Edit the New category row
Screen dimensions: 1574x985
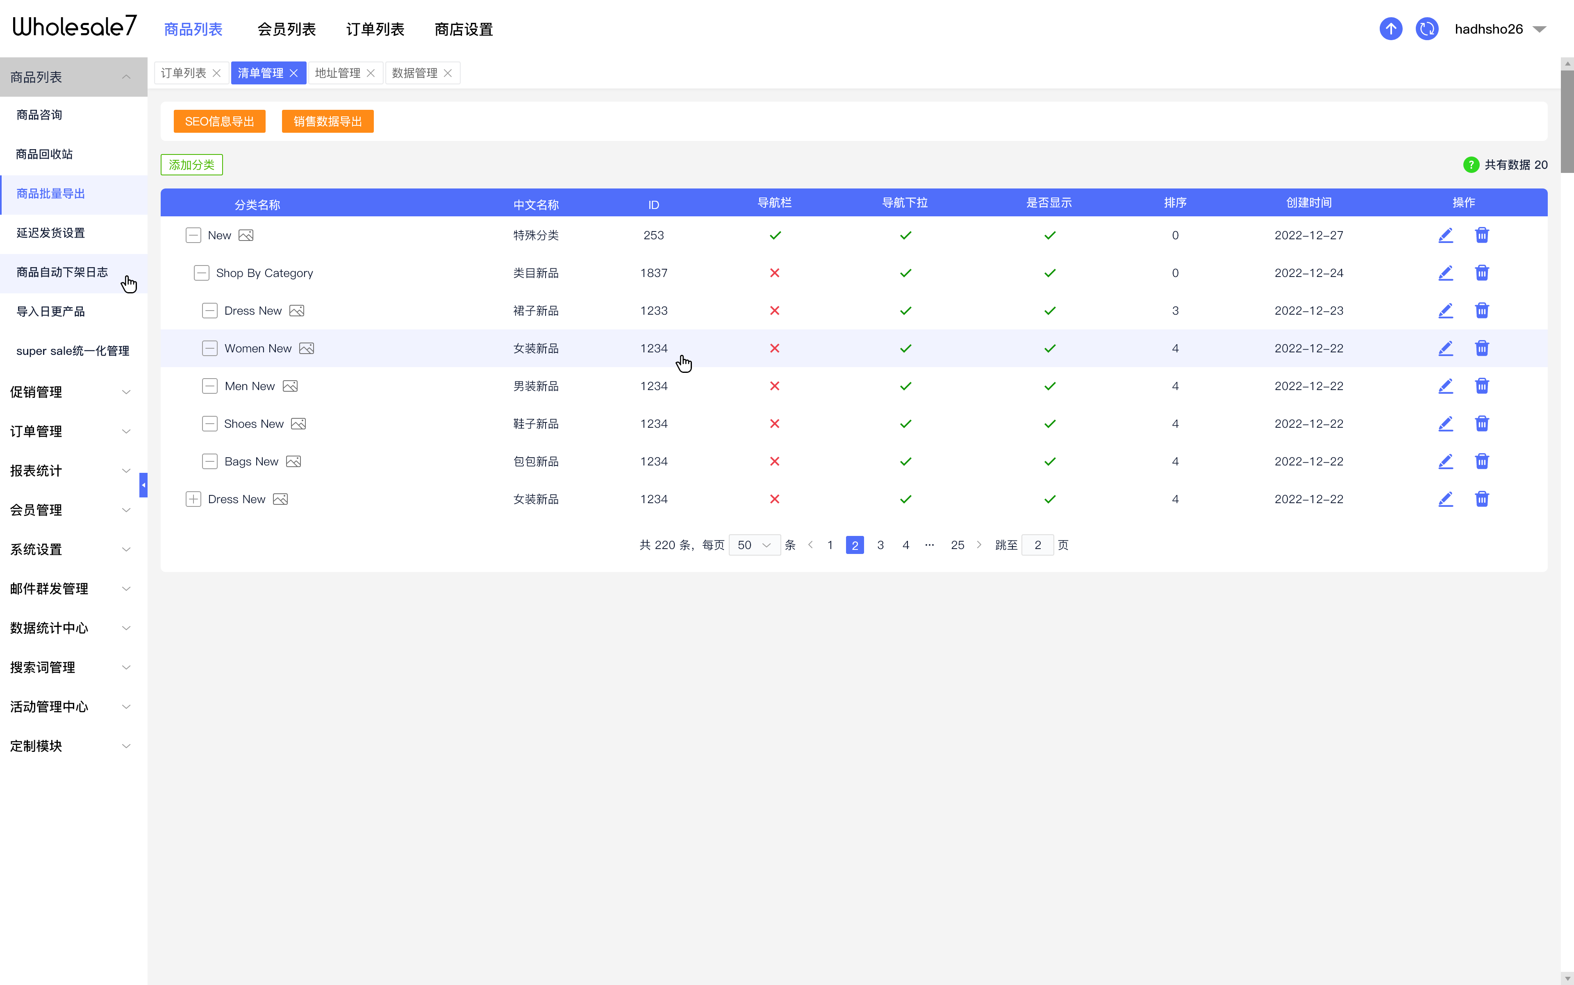point(1446,235)
